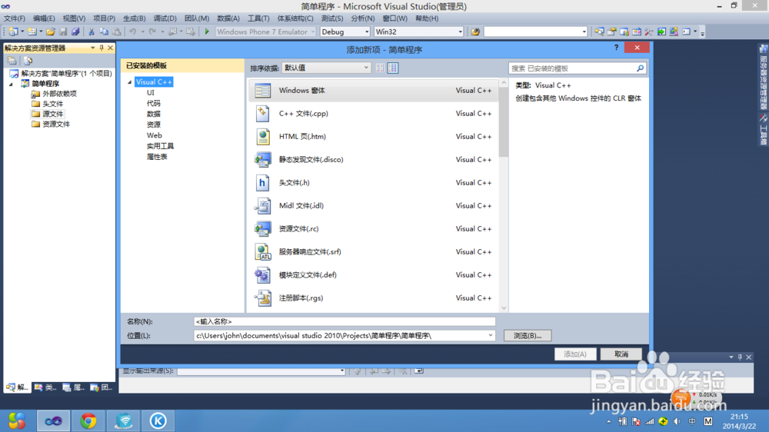Screen dimensions: 769x432
Task: Open the 服务器资源管理器 side tab
Action: (x=763, y=77)
